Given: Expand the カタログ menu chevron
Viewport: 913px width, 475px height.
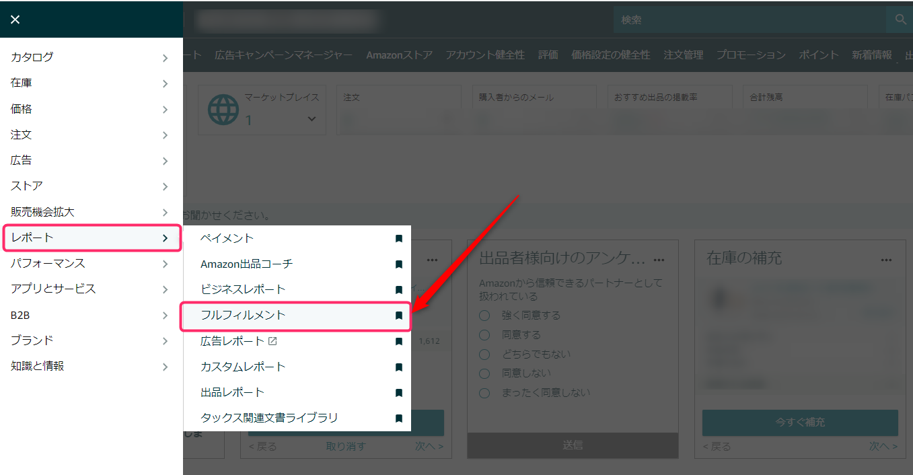Looking at the screenshot, I should click(165, 58).
